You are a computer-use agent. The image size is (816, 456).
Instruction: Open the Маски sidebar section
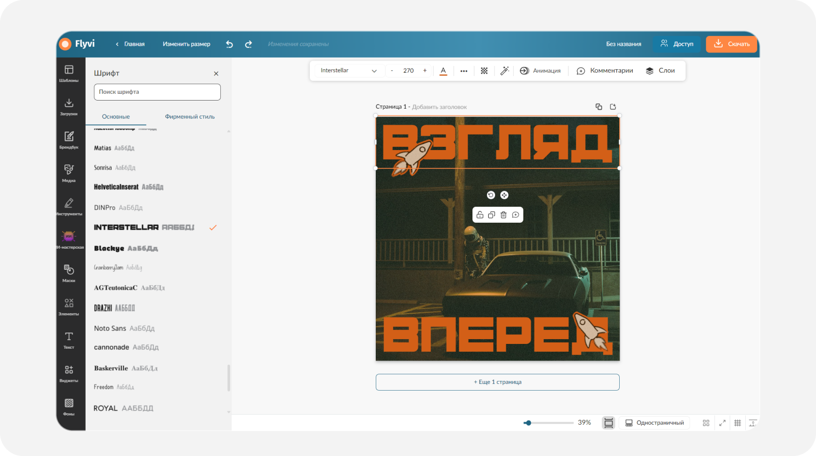point(69,273)
